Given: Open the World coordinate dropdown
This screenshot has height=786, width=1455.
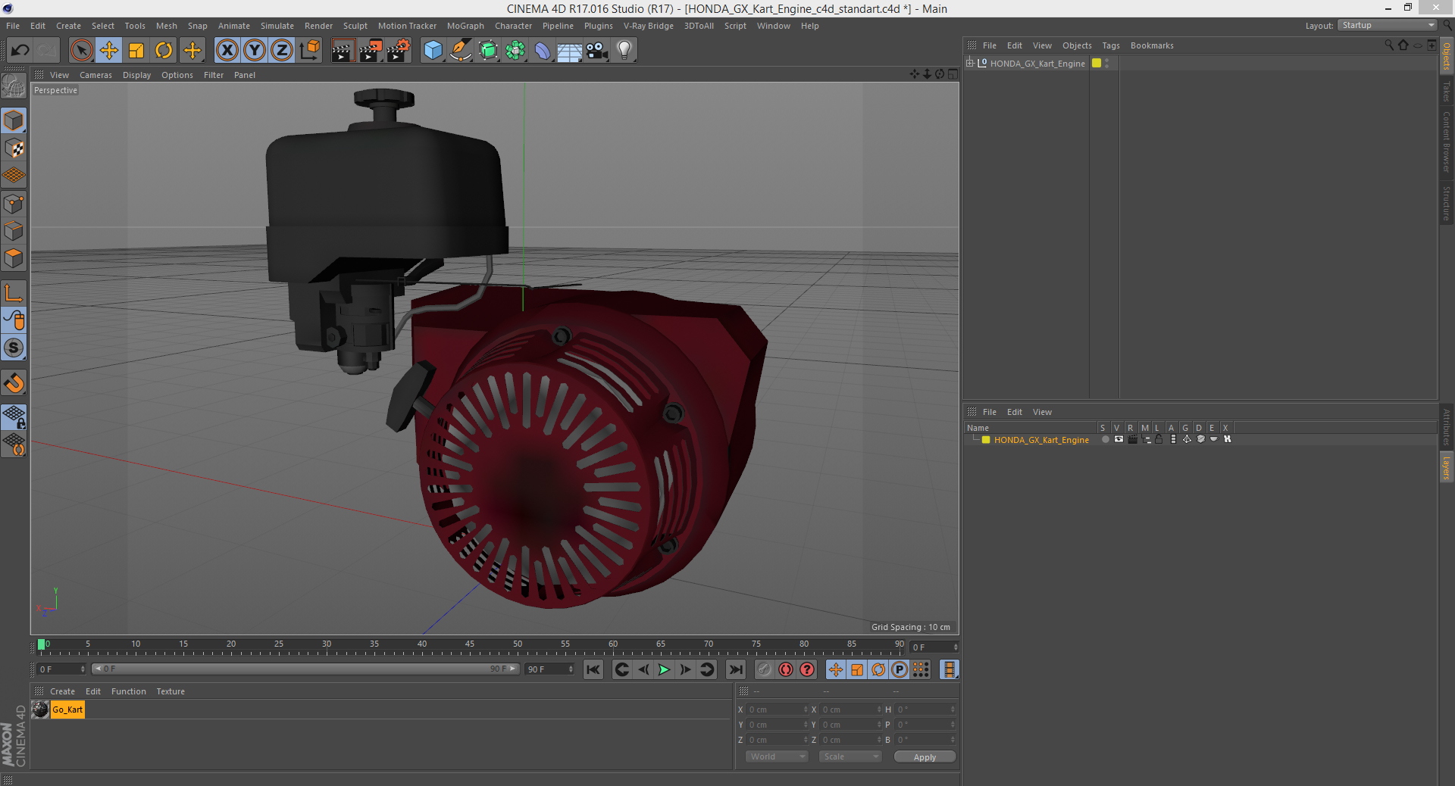Looking at the screenshot, I should click(777, 756).
